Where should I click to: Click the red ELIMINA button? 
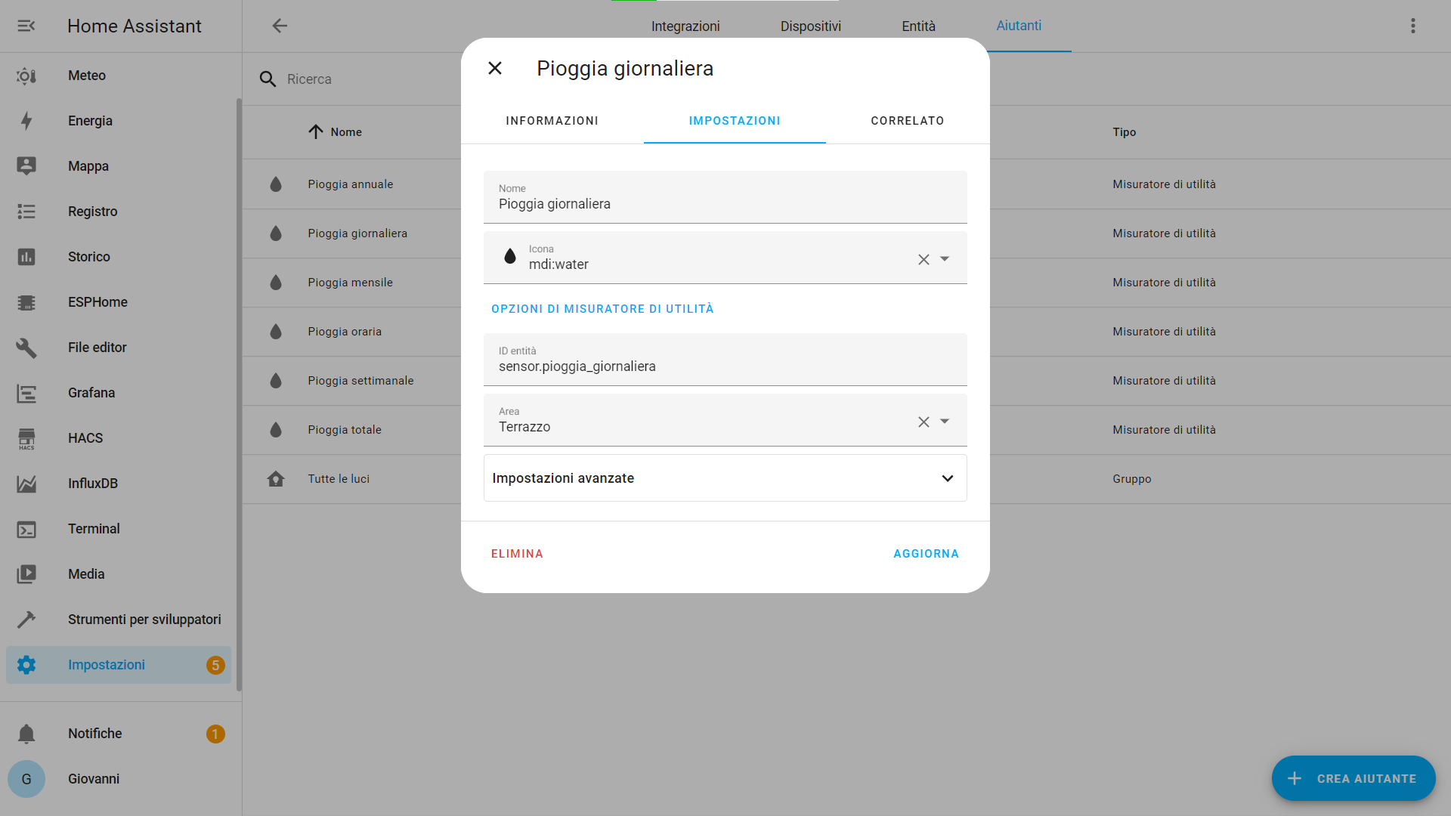tap(517, 554)
